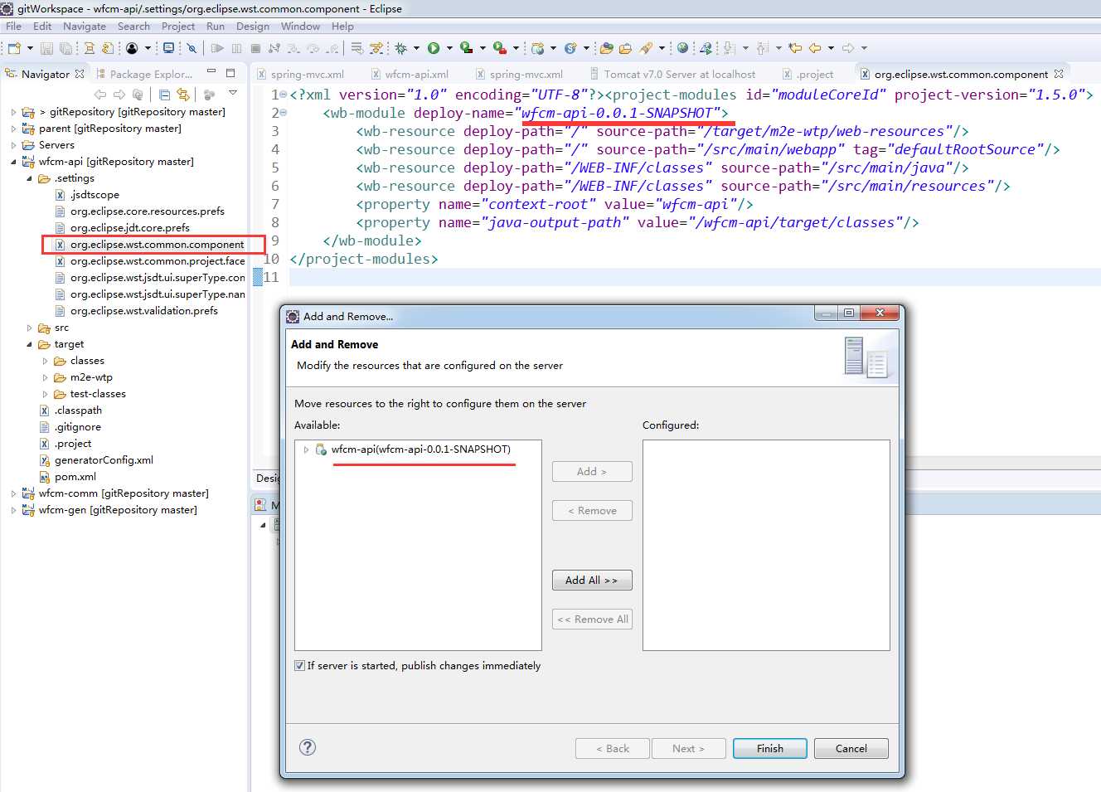Screen dimensions: 1101x792
Task: Click the Open Type folder icon
Action: point(606,48)
